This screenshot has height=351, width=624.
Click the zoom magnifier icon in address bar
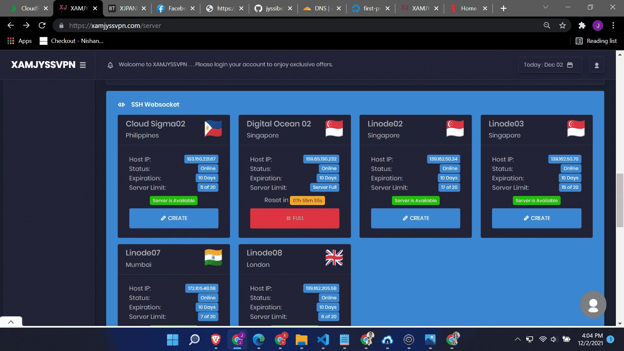pos(547,25)
